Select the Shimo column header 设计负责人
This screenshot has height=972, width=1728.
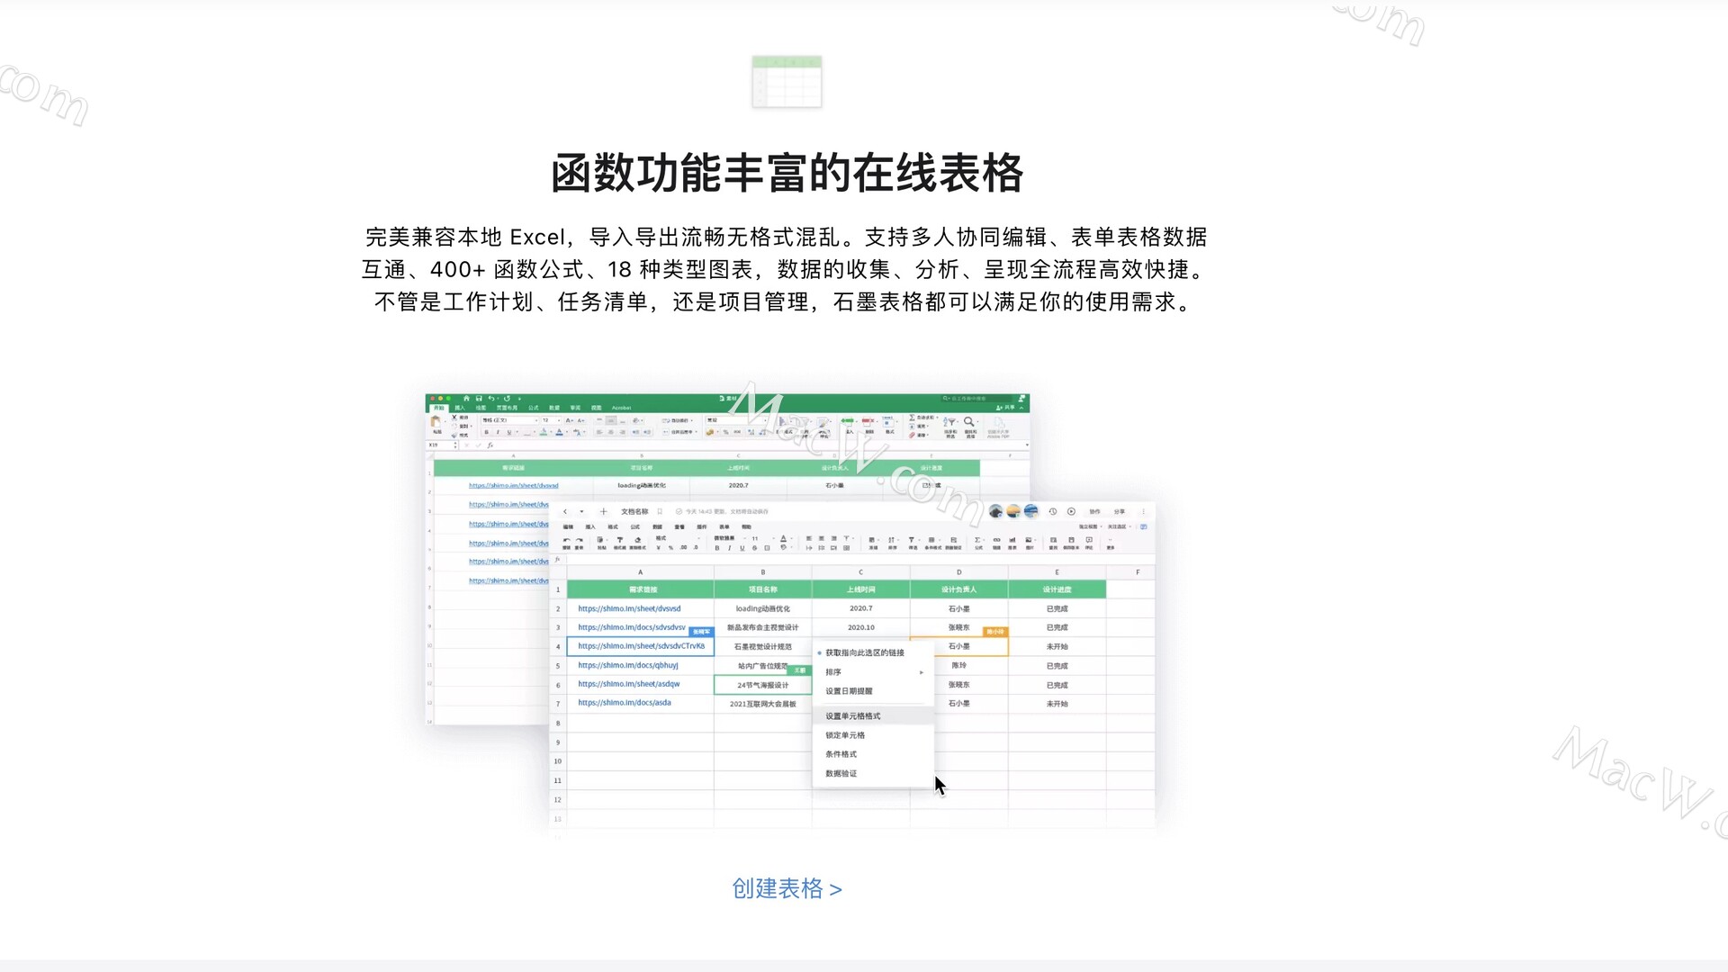coord(958,589)
